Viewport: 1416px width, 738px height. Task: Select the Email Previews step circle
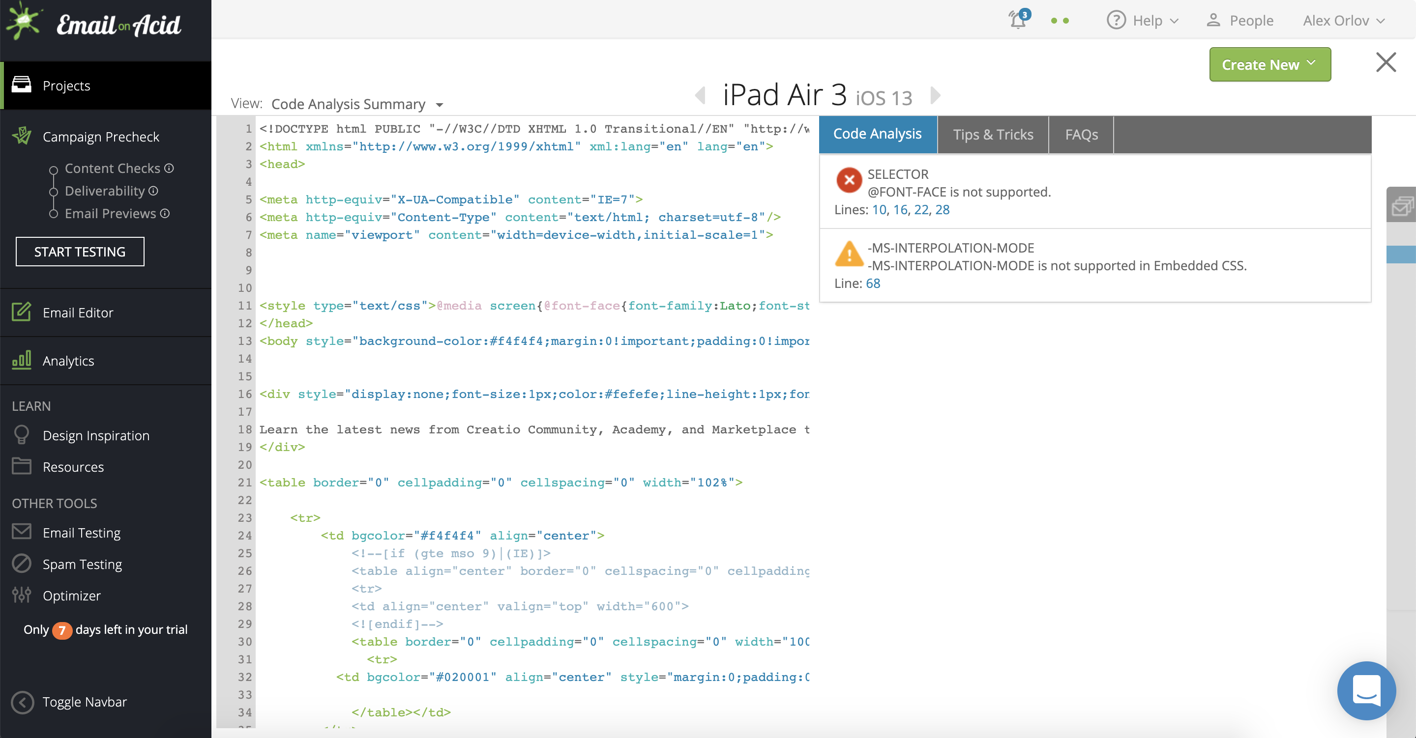[x=53, y=214]
